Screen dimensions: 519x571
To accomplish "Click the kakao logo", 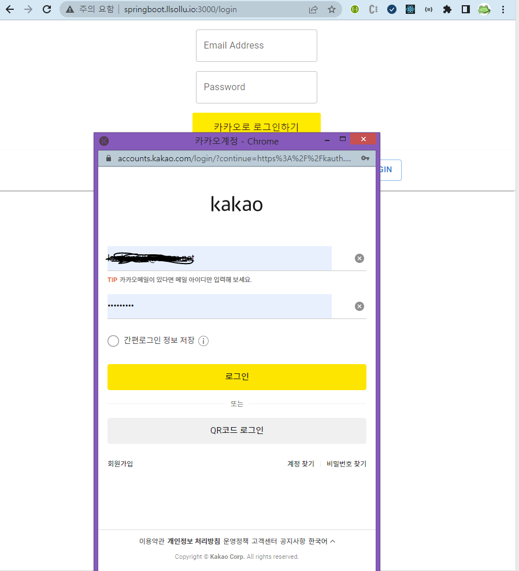I will 237,204.
